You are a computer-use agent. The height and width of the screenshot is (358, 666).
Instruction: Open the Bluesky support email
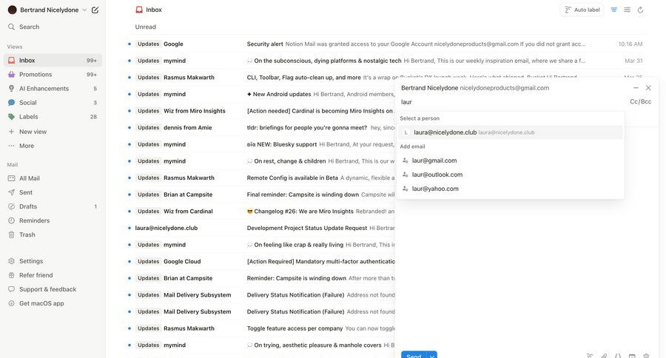(x=260, y=144)
